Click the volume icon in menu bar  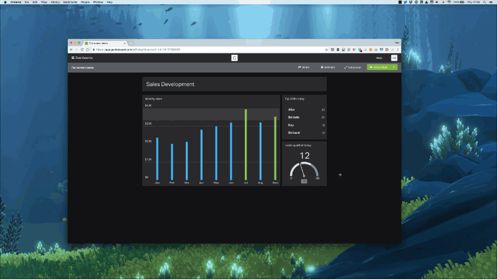437,2
